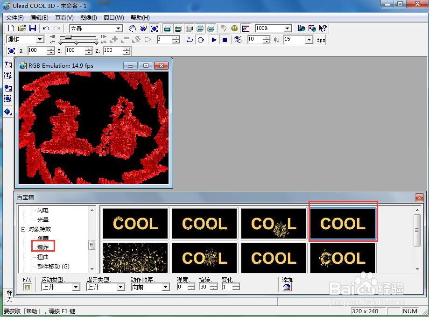The width and height of the screenshot is (429, 317).
Task: Open the 运动类型 dropdown
Action: coord(77,287)
